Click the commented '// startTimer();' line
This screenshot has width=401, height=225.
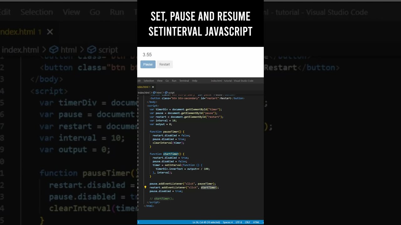162,199
